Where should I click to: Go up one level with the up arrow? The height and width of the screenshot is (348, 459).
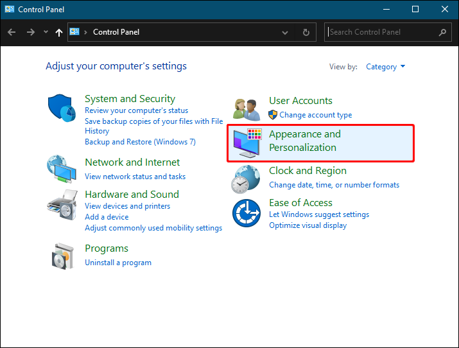[59, 32]
